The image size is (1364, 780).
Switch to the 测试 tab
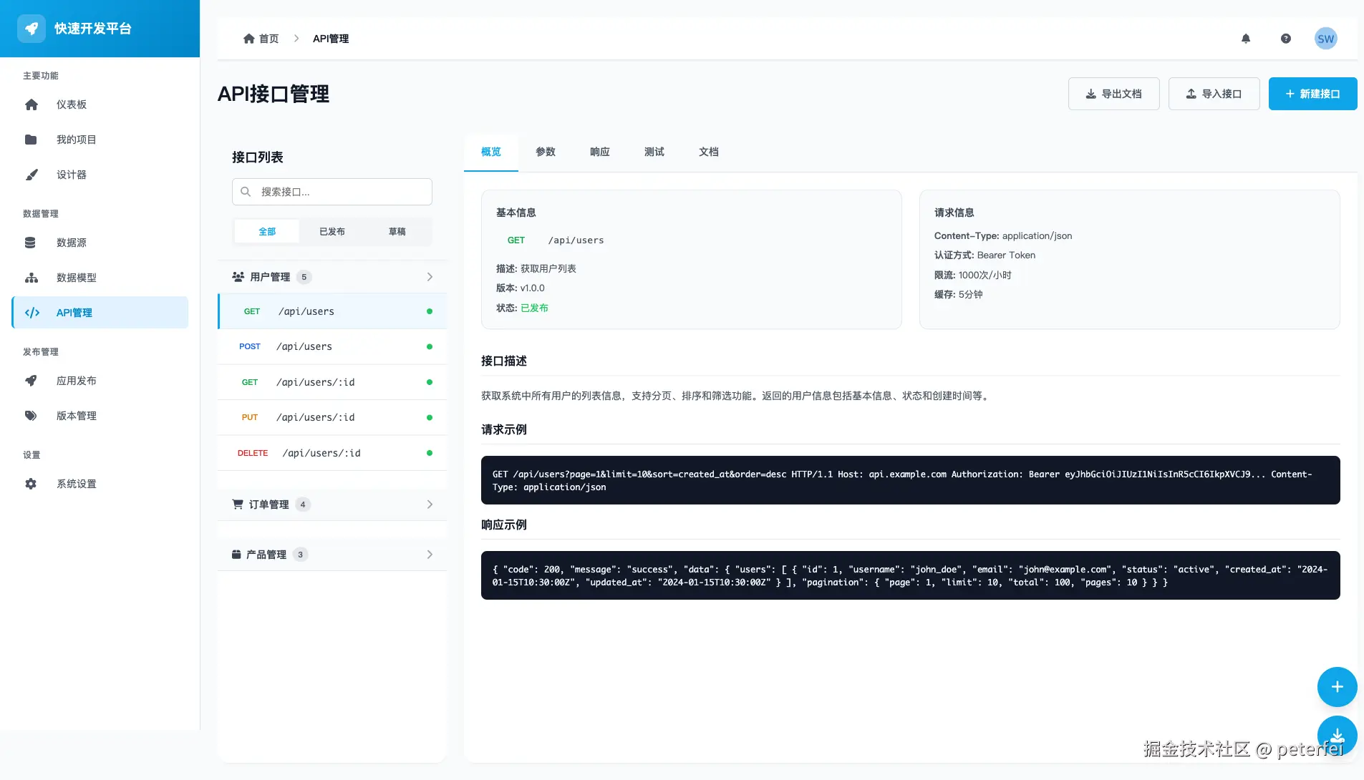tap(653, 152)
